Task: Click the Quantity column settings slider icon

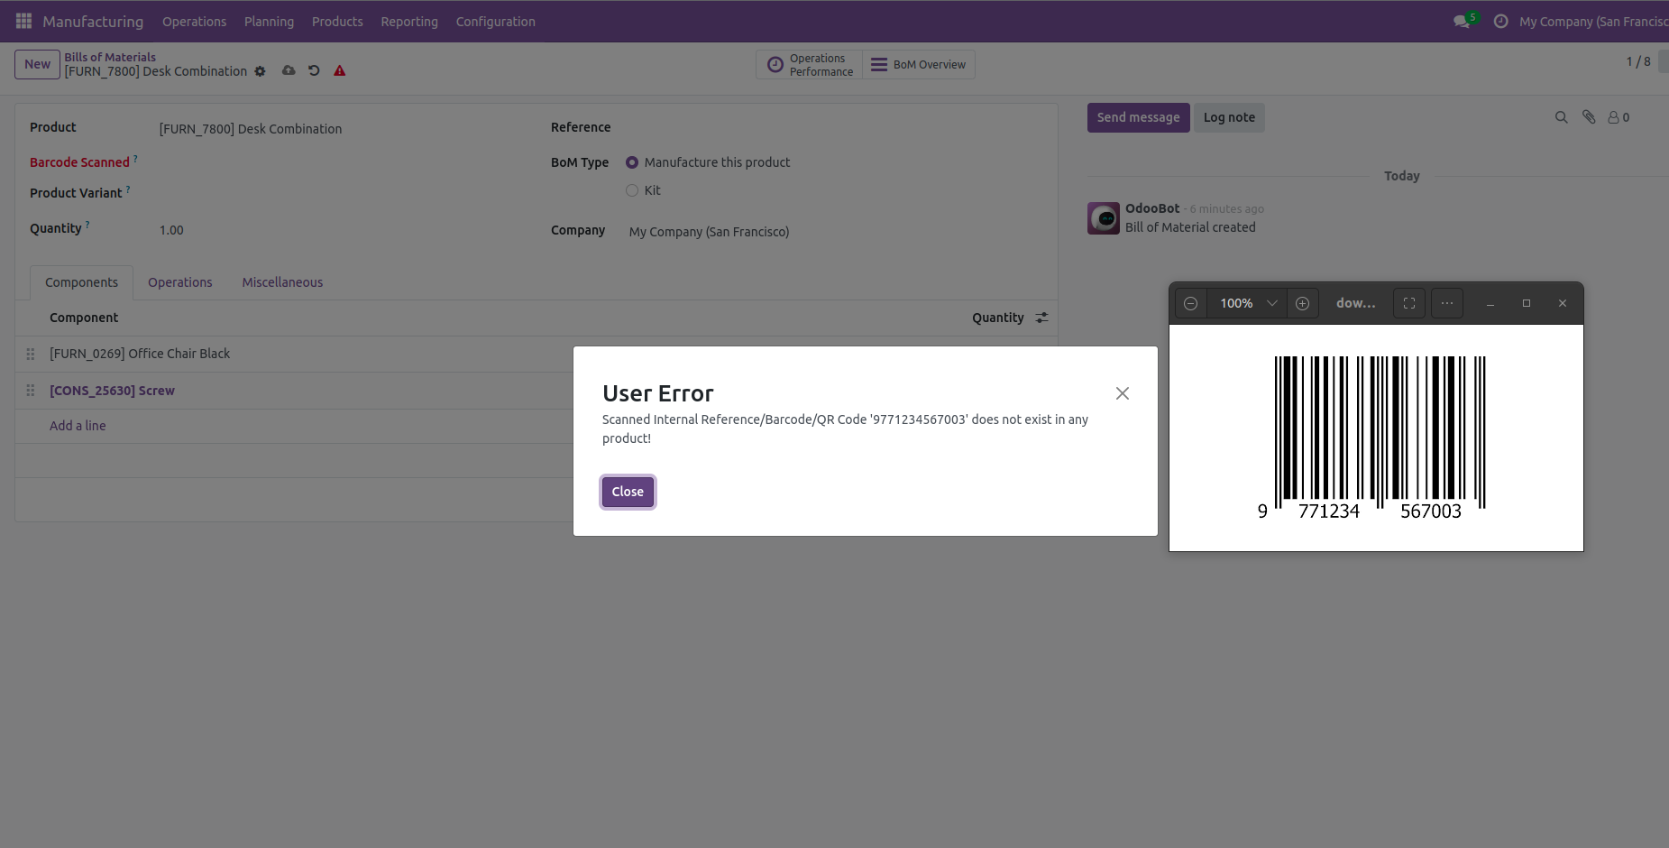Action: (1041, 318)
